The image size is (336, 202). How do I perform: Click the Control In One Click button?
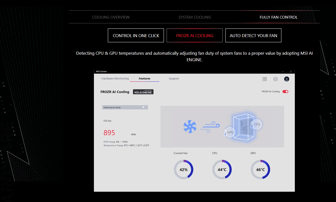coord(136,35)
